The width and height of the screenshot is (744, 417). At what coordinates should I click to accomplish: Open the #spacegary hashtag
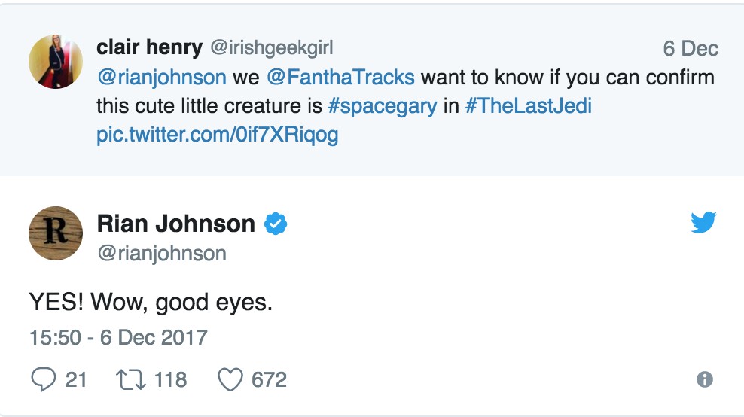[x=383, y=106]
